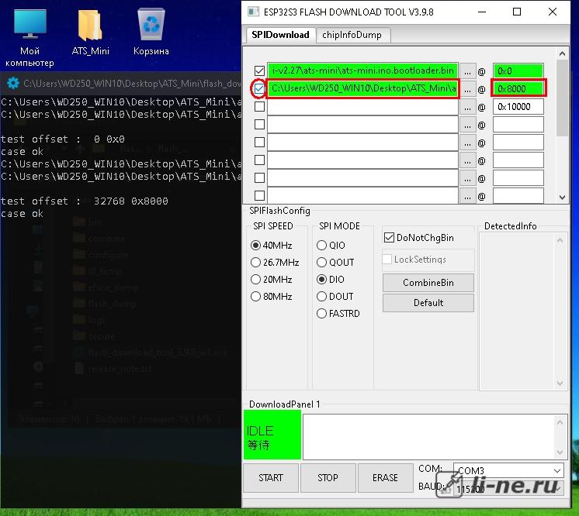Click the ERASE button
579x516 pixels.
tap(385, 478)
